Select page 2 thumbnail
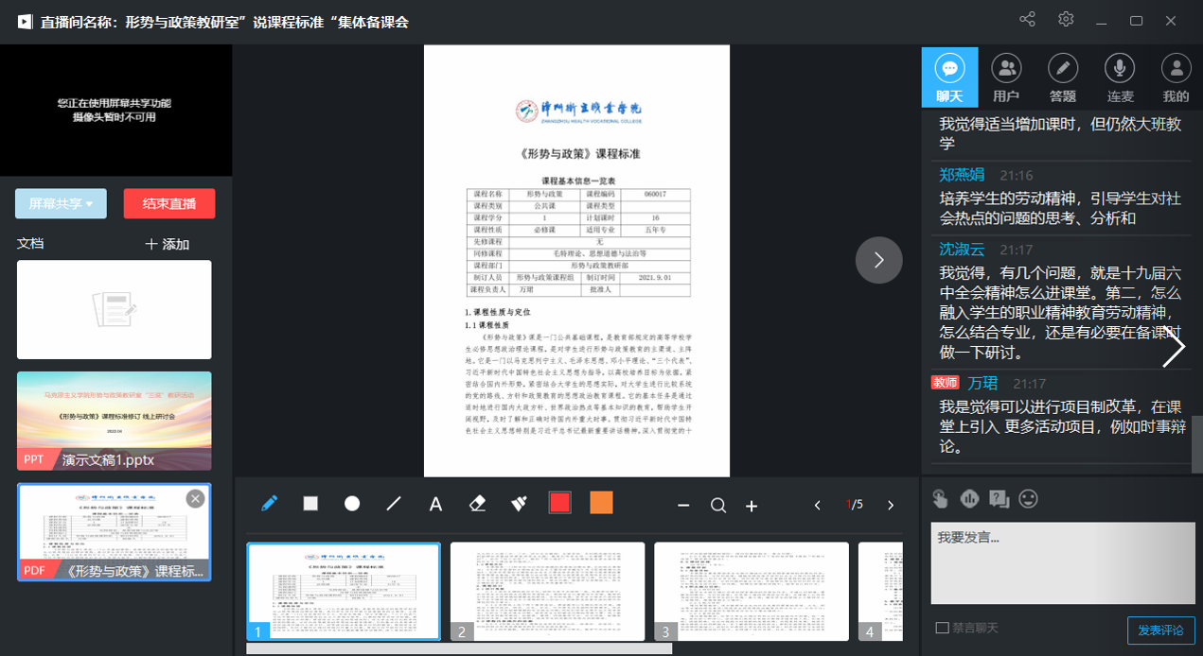This screenshot has width=1203, height=656. pos(547,591)
